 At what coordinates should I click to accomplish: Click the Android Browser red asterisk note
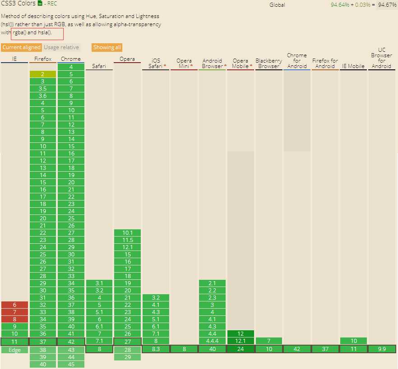point(225,66)
